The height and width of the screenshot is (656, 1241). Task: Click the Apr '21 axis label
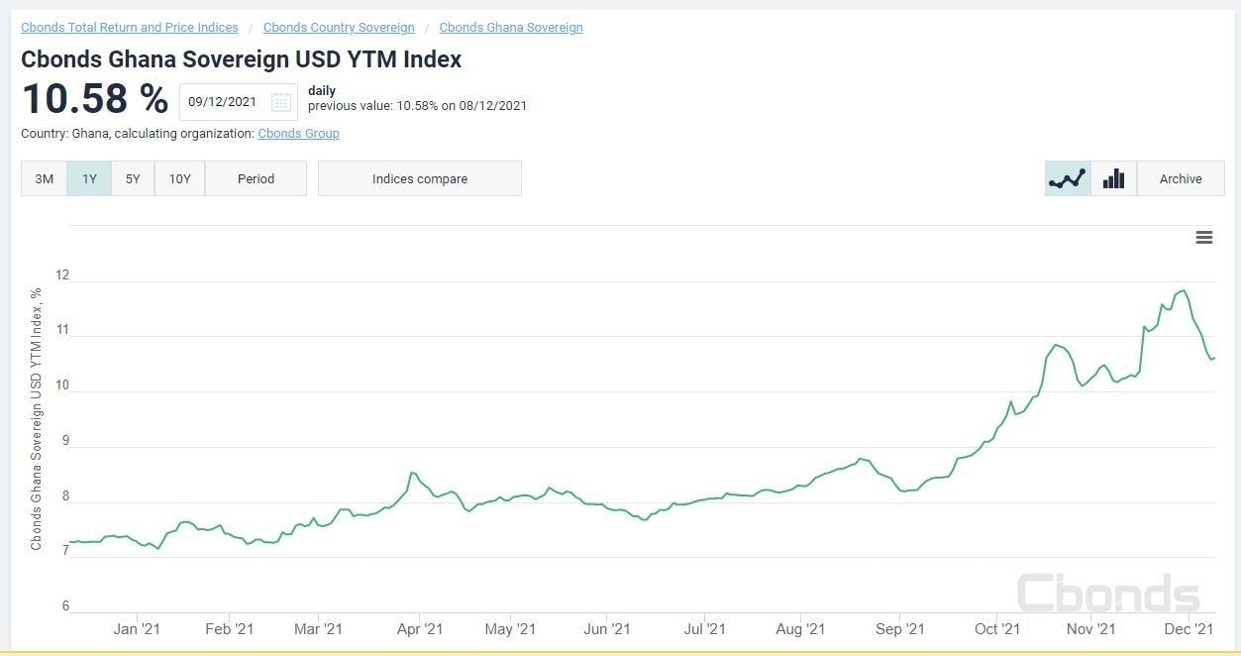(x=420, y=629)
